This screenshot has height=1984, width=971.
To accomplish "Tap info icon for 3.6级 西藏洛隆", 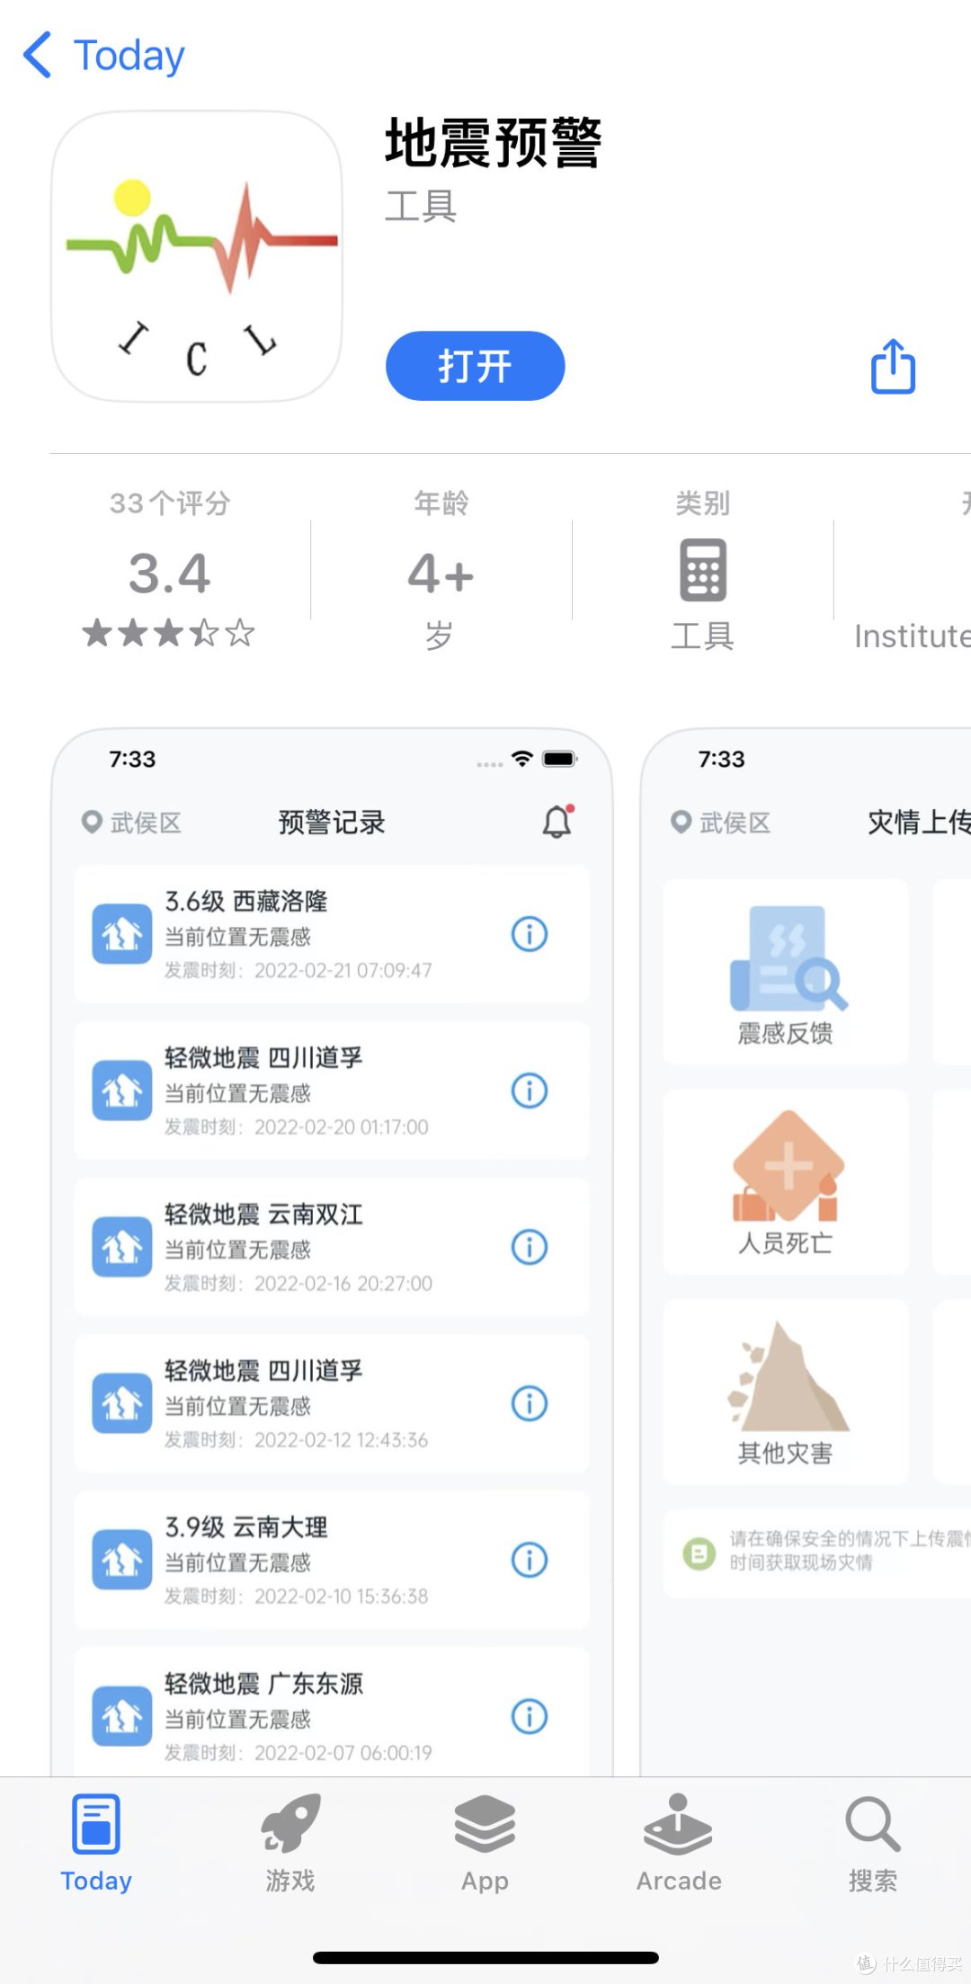I will click(530, 934).
